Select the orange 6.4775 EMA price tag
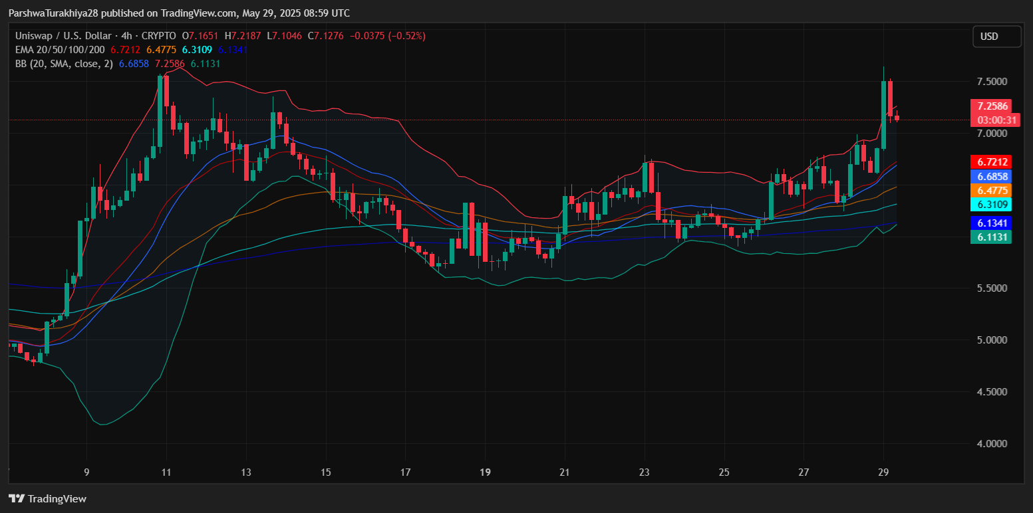The image size is (1033, 513). coord(992,190)
